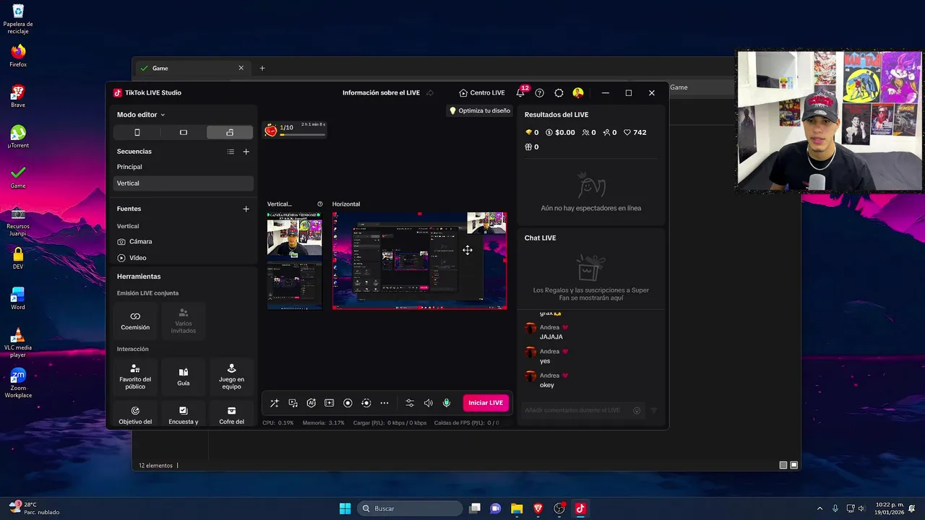This screenshot has width=925, height=520.
Task: Add a new source in Fuentes
Action: point(246,209)
